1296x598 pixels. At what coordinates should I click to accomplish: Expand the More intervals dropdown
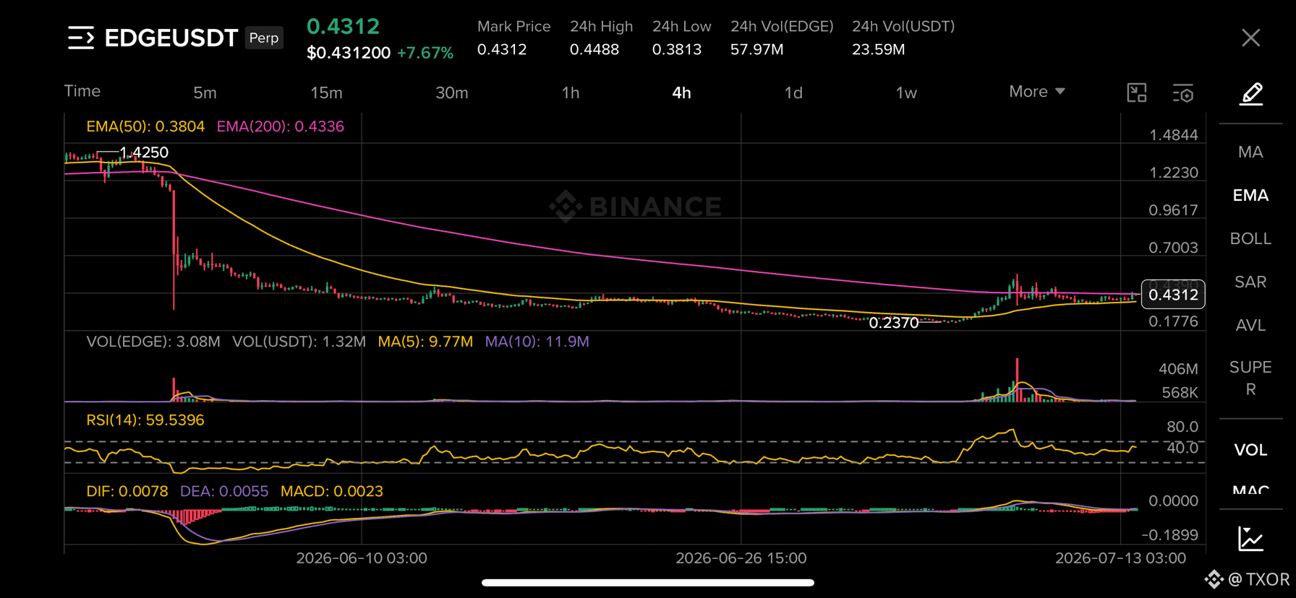point(1037,92)
